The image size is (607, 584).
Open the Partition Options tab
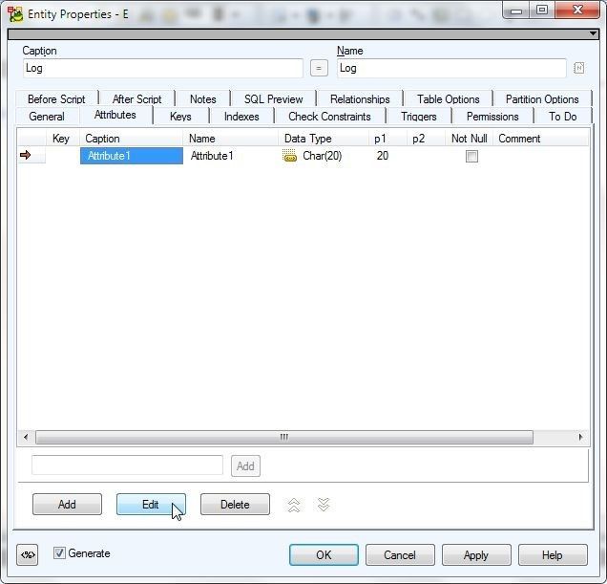point(542,99)
